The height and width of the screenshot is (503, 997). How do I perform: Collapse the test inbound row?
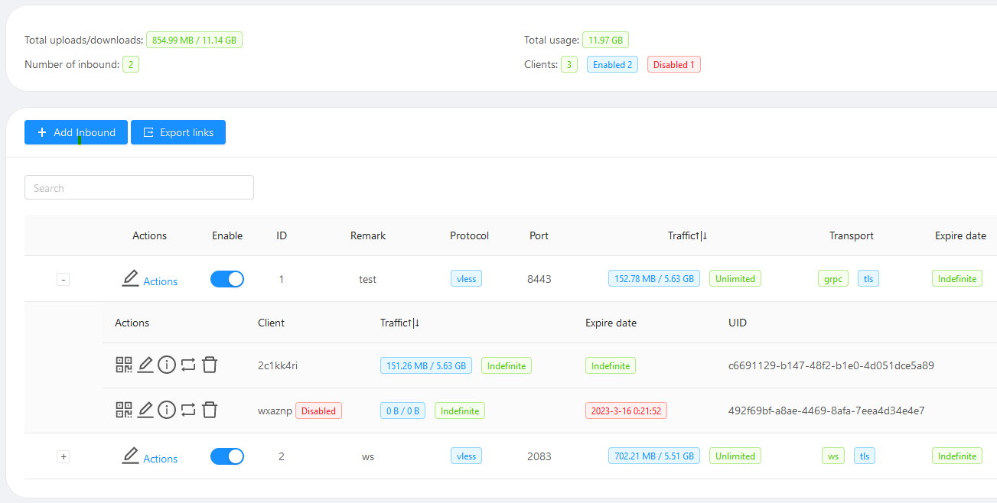(64, 280)
